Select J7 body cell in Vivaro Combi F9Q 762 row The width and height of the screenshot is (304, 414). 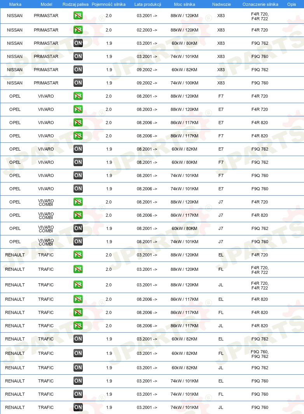point(220,228)
